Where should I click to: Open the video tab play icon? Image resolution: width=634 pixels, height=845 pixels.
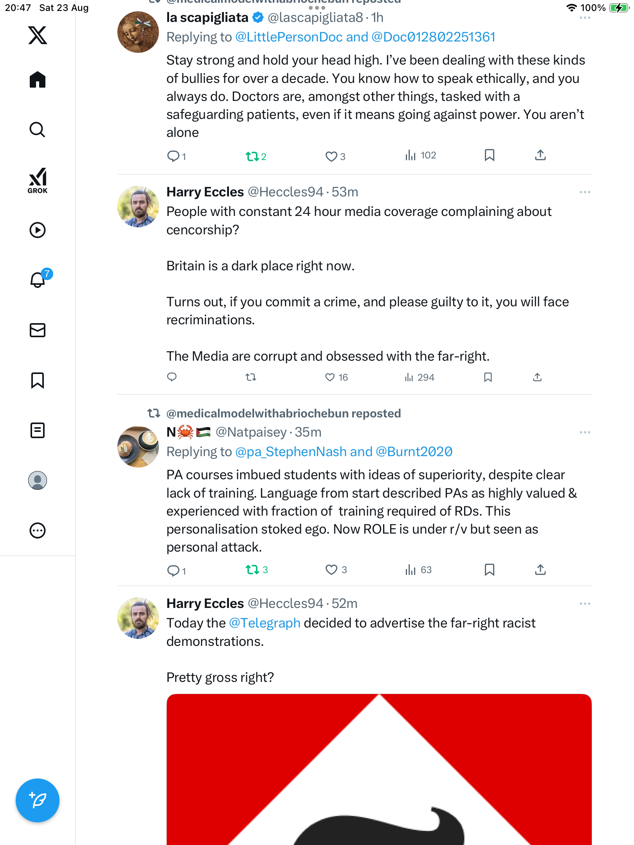coord(38,230)
